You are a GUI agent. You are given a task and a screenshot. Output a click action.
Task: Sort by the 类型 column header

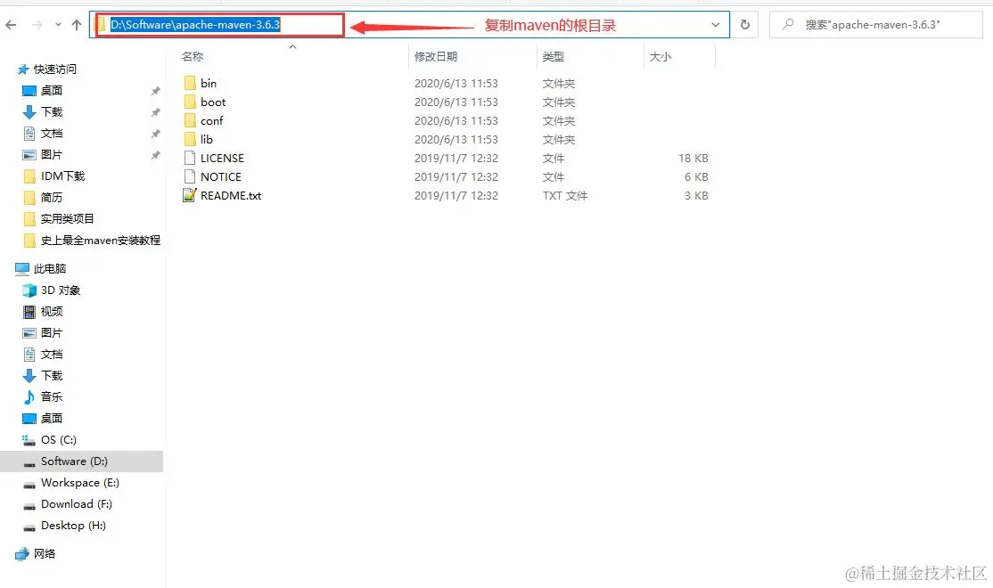pos(553,56)
